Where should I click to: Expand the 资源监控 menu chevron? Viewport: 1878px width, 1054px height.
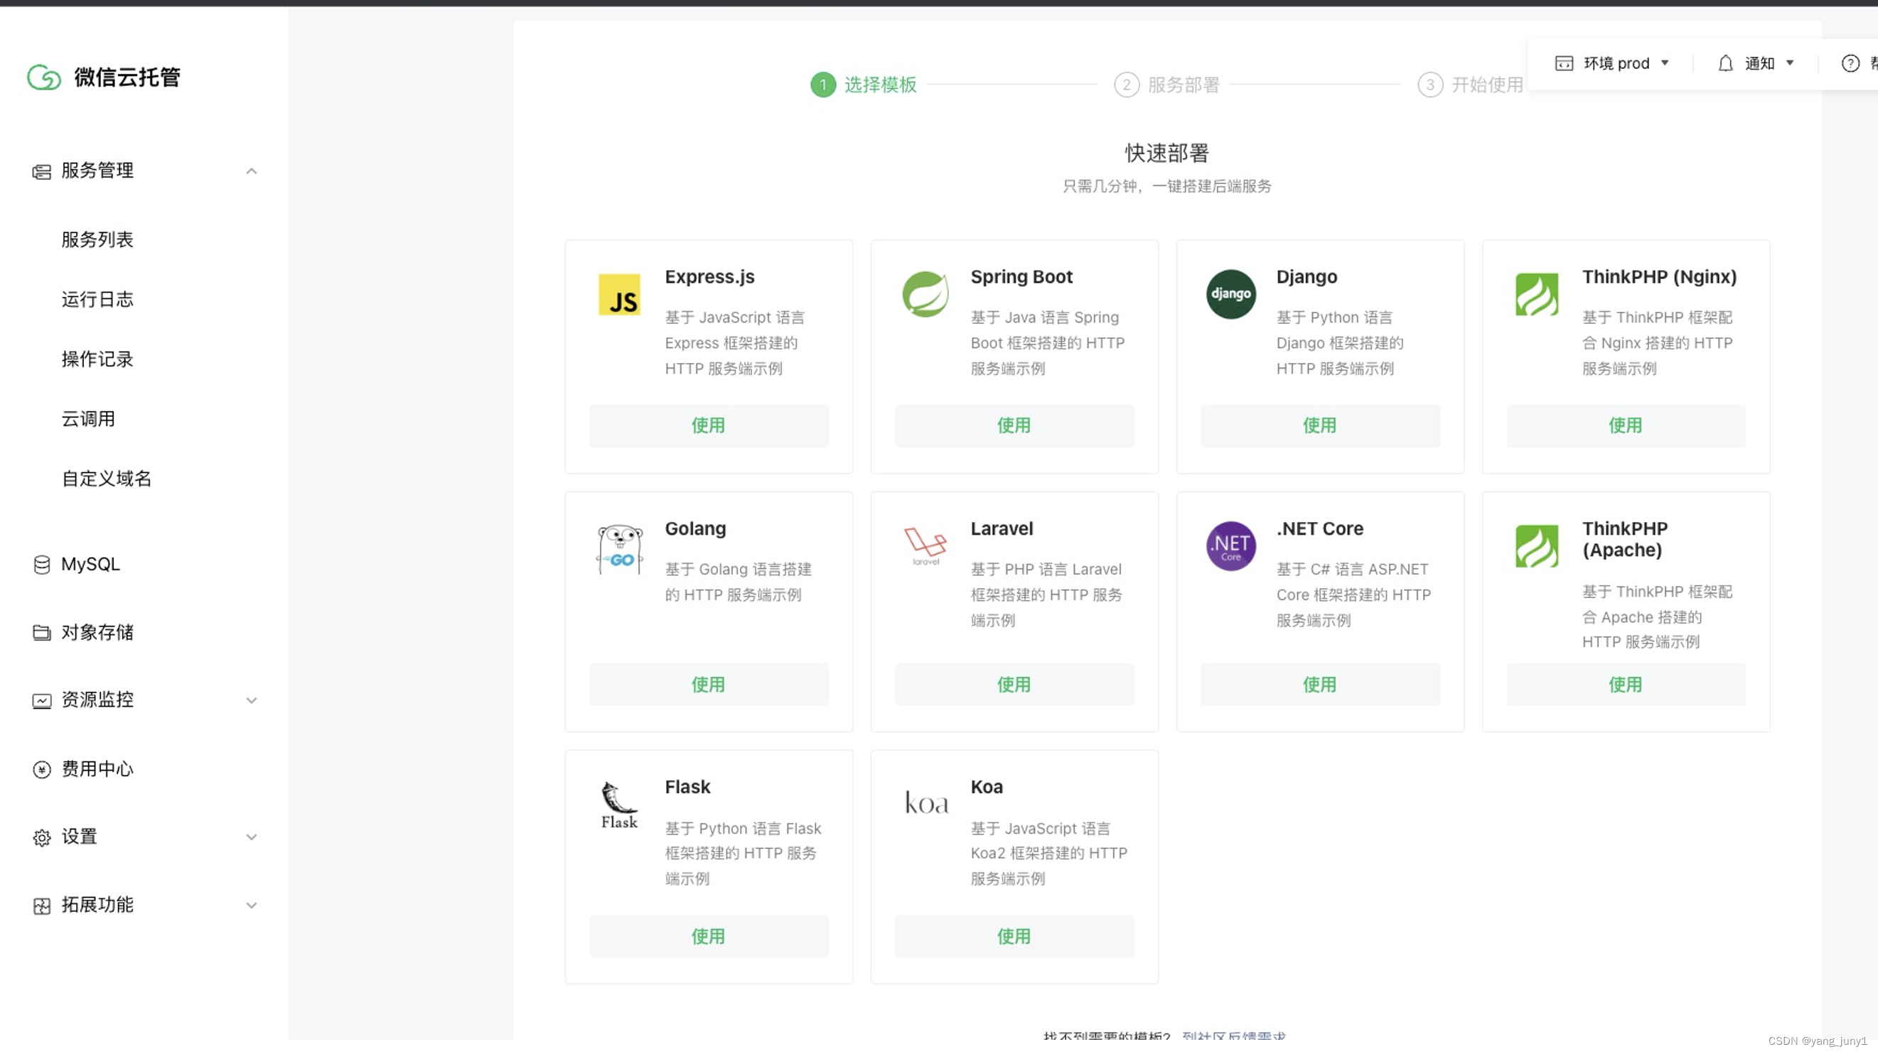tap(252, 700)
